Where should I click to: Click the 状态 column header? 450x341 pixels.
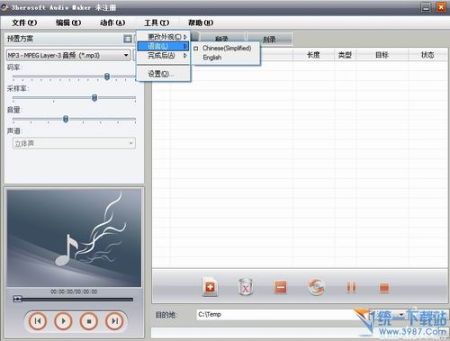point(427,55)
